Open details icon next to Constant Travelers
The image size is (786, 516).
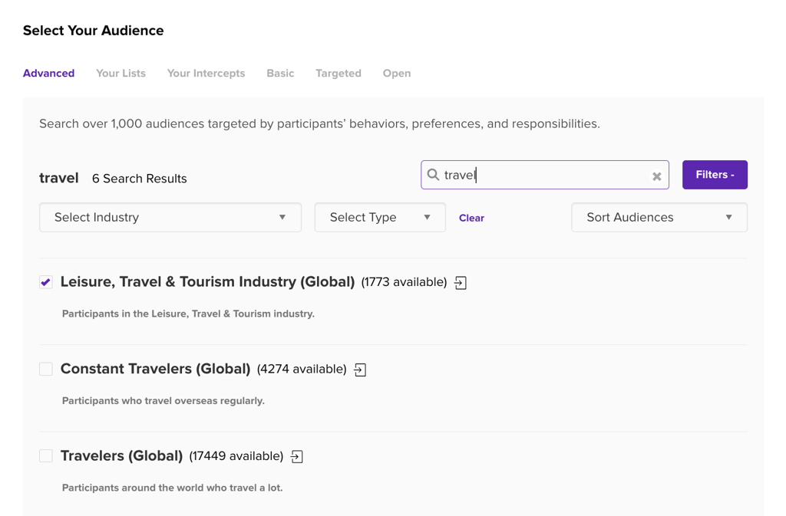pyautogui.click(x=360, y=370)
